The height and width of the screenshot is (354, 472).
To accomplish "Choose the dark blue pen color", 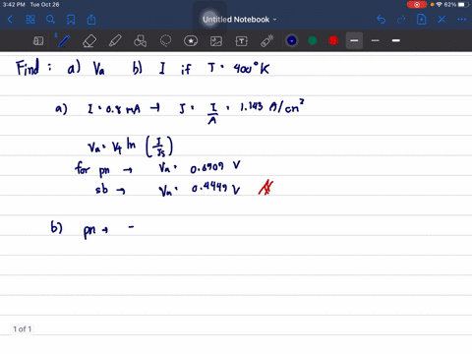I will pyautogui.click(x=292, y=40).
